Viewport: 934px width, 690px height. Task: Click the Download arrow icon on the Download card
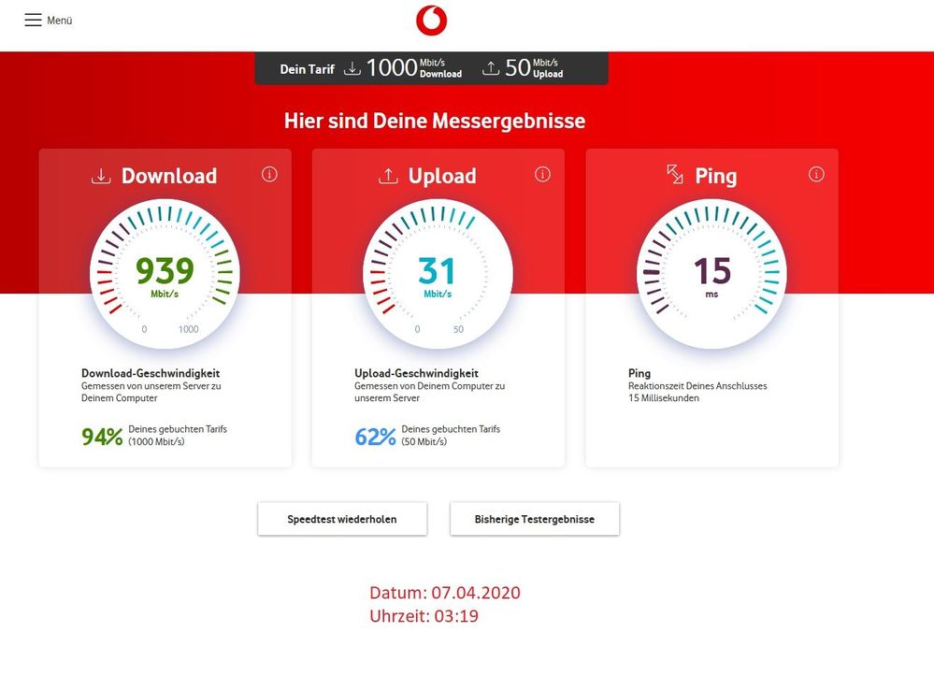102,175
